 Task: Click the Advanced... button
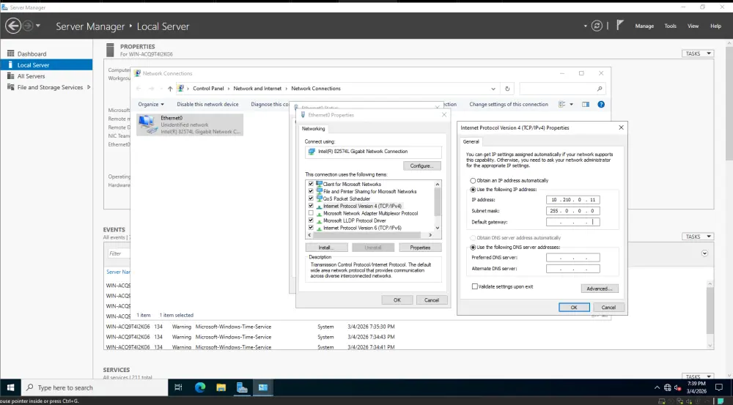coord(600,289)
